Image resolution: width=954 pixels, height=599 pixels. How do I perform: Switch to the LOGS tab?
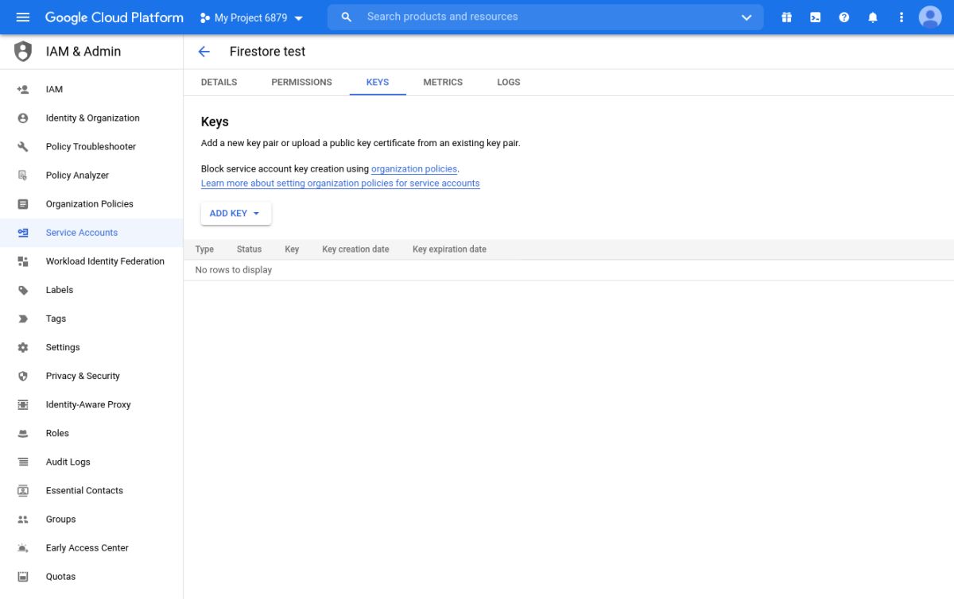pos(509,82)
